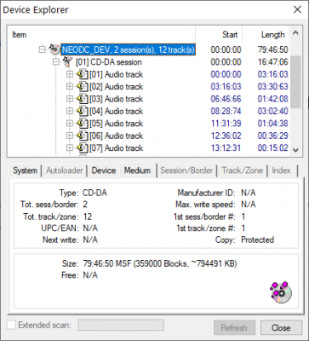Expand the [07] Audio track node
Screen dimensions: 309x341
click(x=70, y=147)
